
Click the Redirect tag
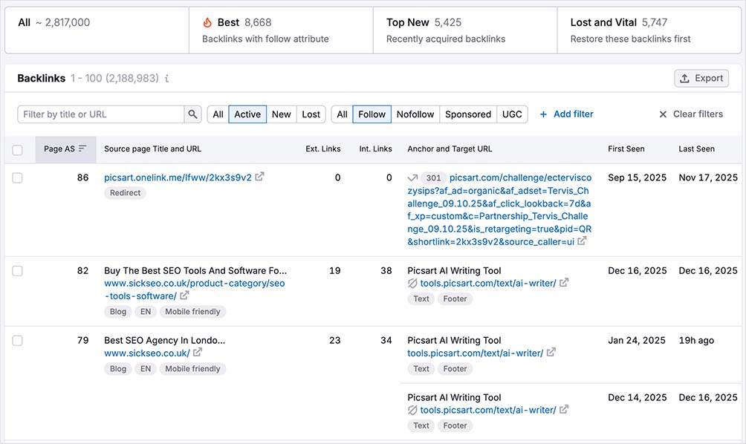tap(125, 193)
